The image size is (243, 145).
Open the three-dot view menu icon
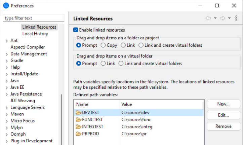tap(237, 18)
